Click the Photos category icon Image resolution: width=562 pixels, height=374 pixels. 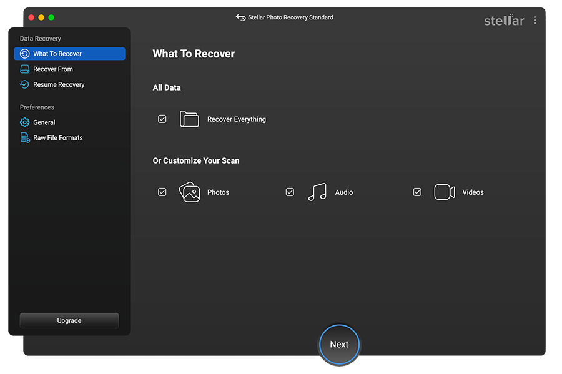pos(189,192)
